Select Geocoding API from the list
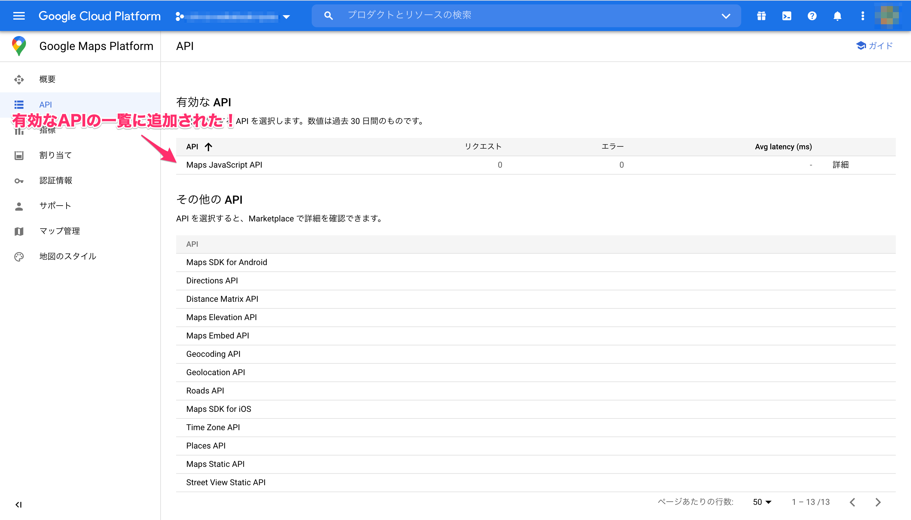The height and width of the screenshot is (520, 911). [213, 354]
